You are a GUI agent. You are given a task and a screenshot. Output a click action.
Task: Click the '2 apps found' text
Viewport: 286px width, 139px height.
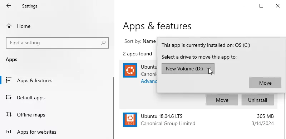tap(137, 54)
